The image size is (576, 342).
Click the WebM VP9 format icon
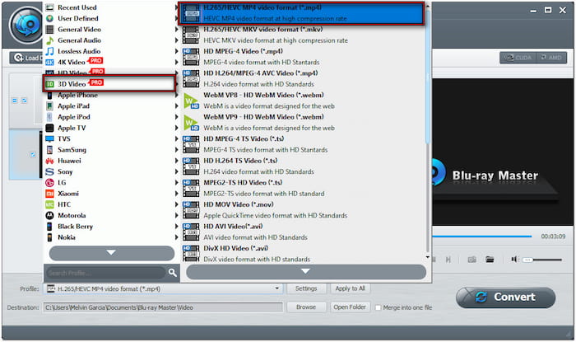191,123
